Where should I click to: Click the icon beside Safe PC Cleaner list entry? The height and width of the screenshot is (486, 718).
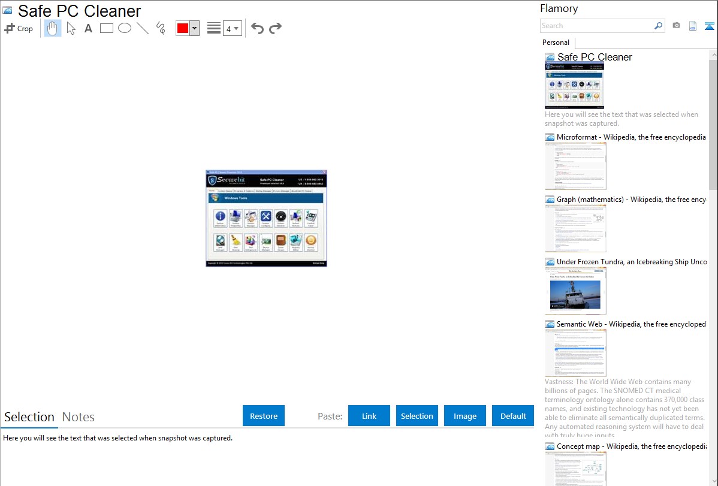click(x=550, y=58)
